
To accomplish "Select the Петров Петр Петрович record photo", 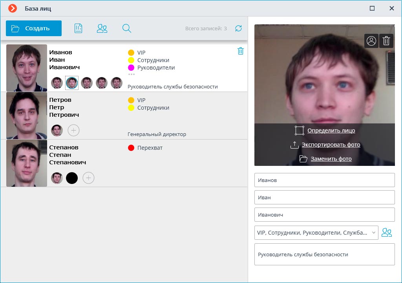I will pyautogui.click(x=27, y=116).
